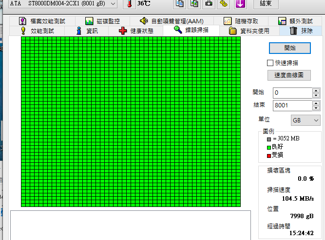Click the benchmark light bulb icon
Viewport: 325px width, 240px height.
tap(23, 31)
